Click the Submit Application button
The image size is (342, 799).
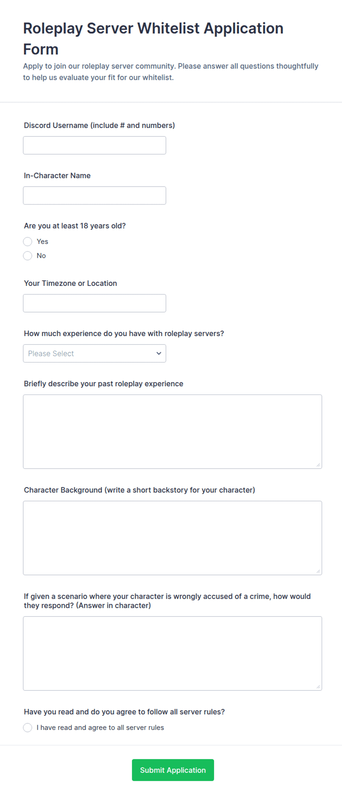point(173,770)
